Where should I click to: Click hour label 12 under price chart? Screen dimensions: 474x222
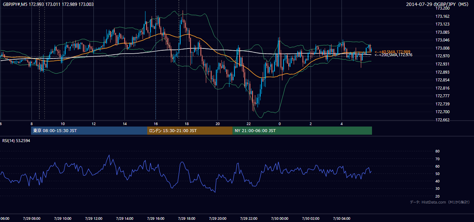tap(93, 124)
